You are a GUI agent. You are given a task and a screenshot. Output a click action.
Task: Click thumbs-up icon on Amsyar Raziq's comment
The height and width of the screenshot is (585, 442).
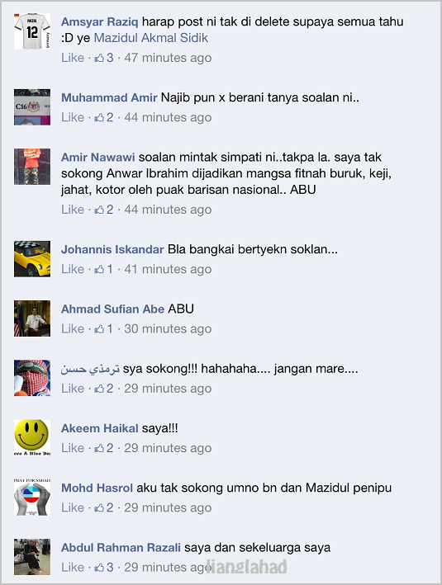pos(99,58)
